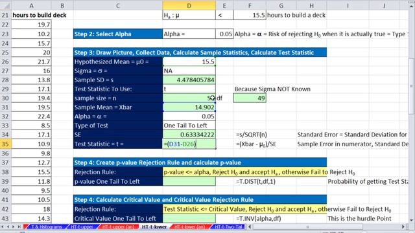Click the '=(Xbar - μ0)/SE' formula note
Screen dimensions: 415x233
pyautogui.click(x=256, y=144)
